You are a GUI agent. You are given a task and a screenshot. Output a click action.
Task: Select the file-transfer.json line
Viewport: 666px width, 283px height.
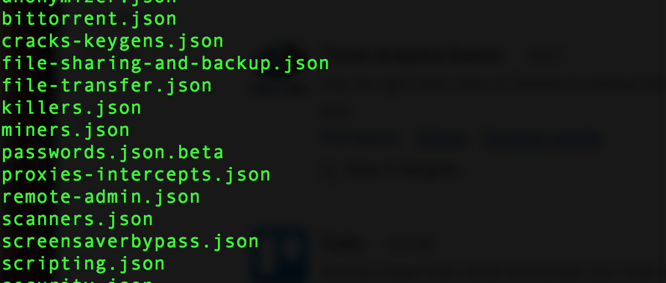pyautogui.click(x=107, y=86)
